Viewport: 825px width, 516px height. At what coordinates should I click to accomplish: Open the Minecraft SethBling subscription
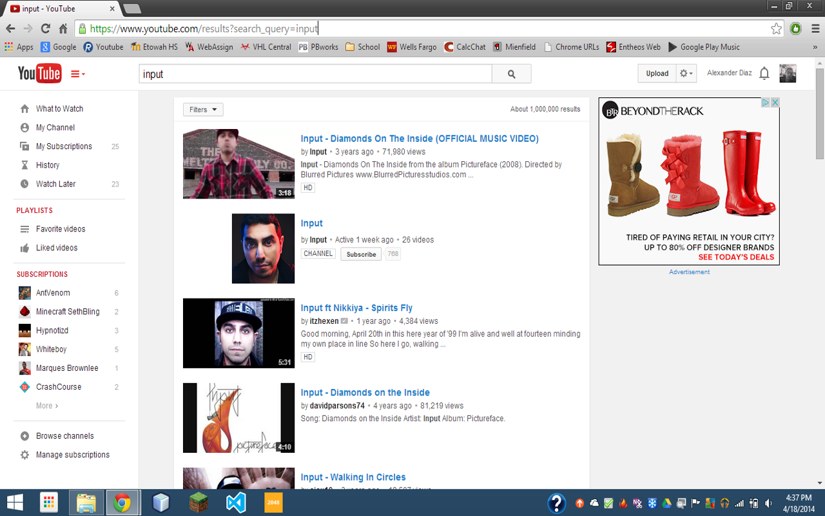(x=69, y=312)
